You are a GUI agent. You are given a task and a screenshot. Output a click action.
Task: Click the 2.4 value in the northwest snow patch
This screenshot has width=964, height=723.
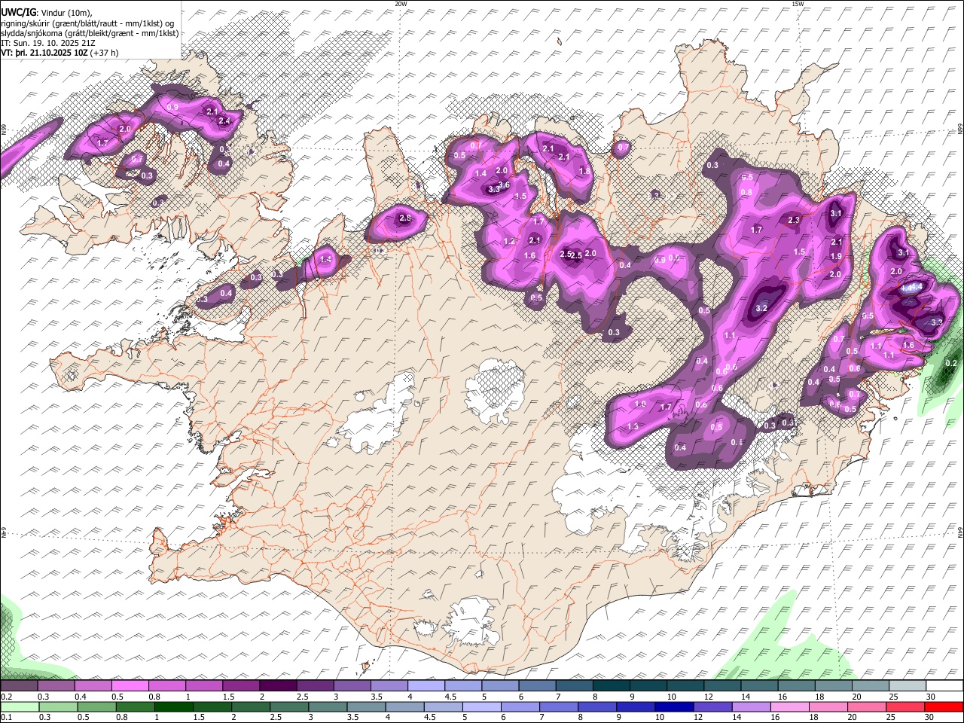(x=224, y=121)
